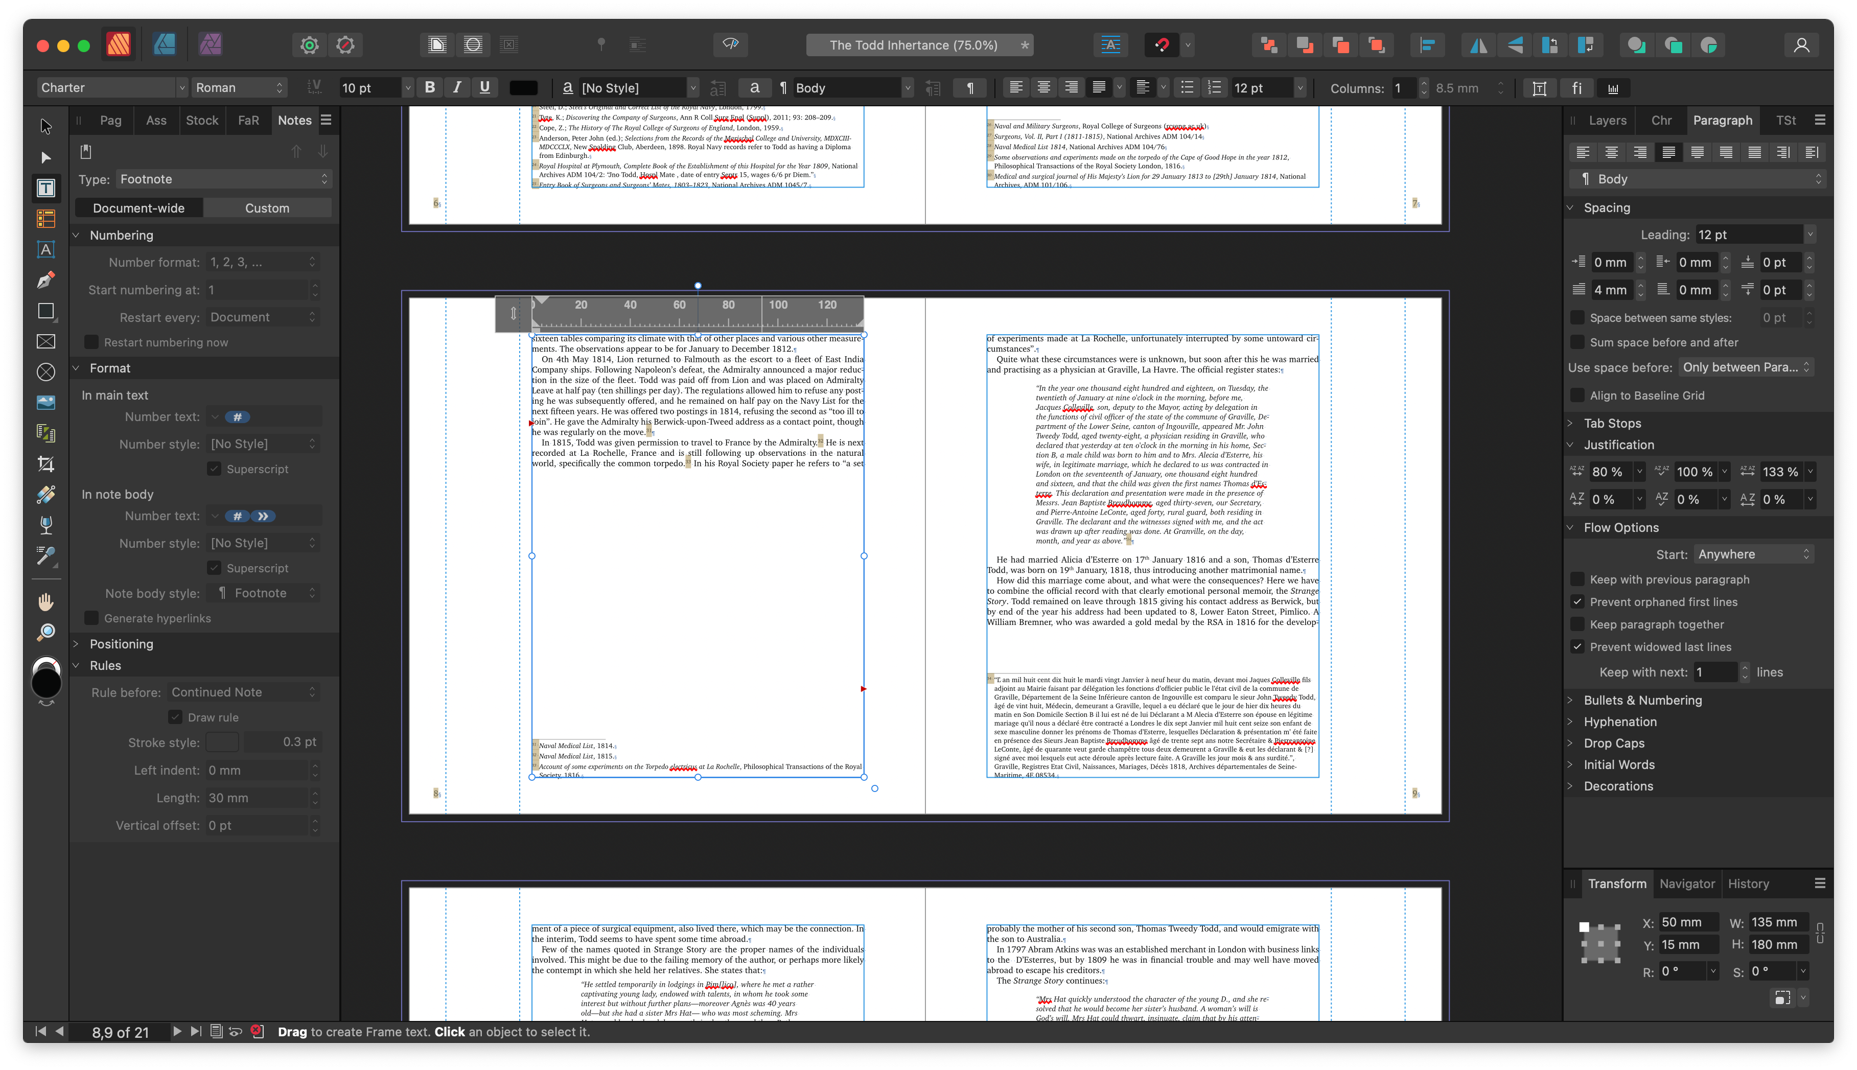Viewport: 1857px width, 1070px height.
Task: Open Restart every Document dropdown
Action: click(262, 317)
